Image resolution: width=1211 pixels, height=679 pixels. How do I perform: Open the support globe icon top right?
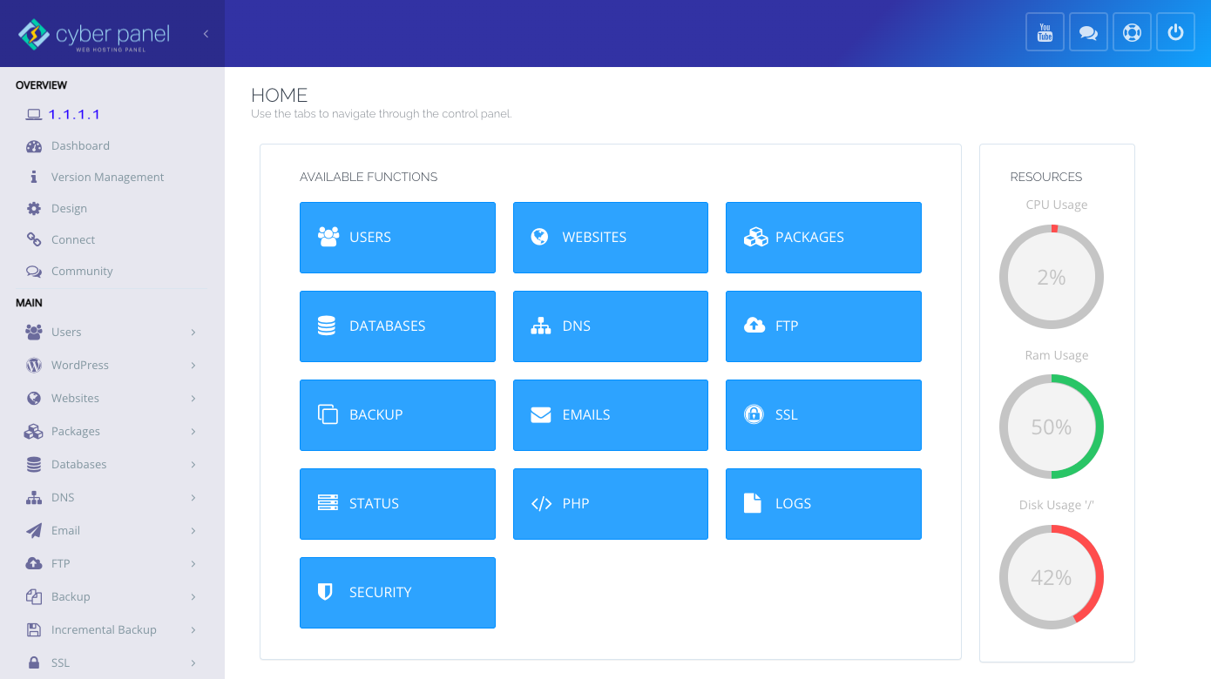pos(1132,31)
